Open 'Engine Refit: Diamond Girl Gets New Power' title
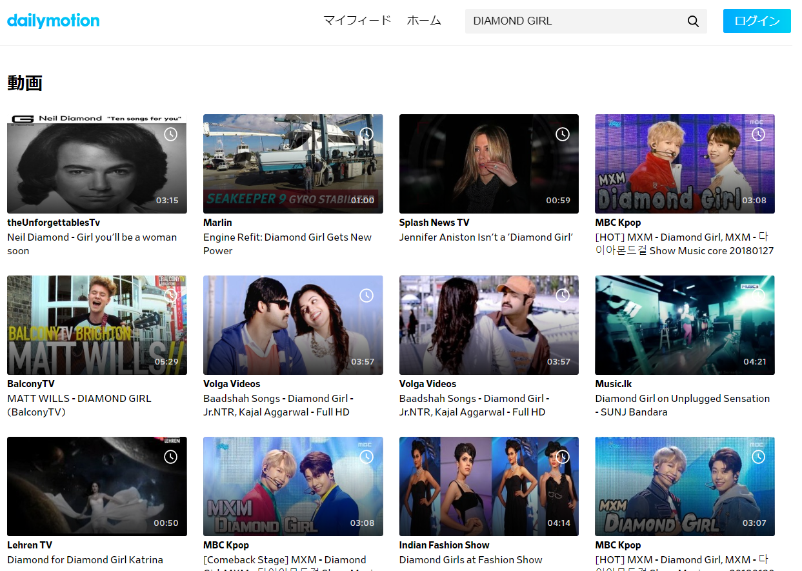The width and height of the screenshot is (802, 571). [x=287, y=244]
